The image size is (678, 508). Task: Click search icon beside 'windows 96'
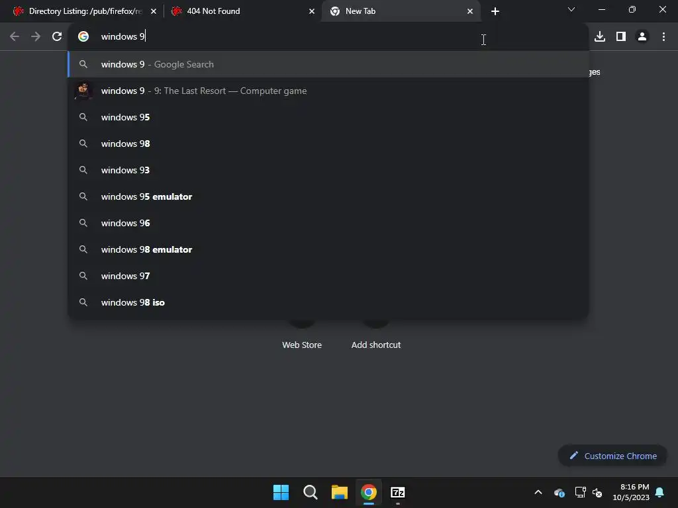pos(83,223)
